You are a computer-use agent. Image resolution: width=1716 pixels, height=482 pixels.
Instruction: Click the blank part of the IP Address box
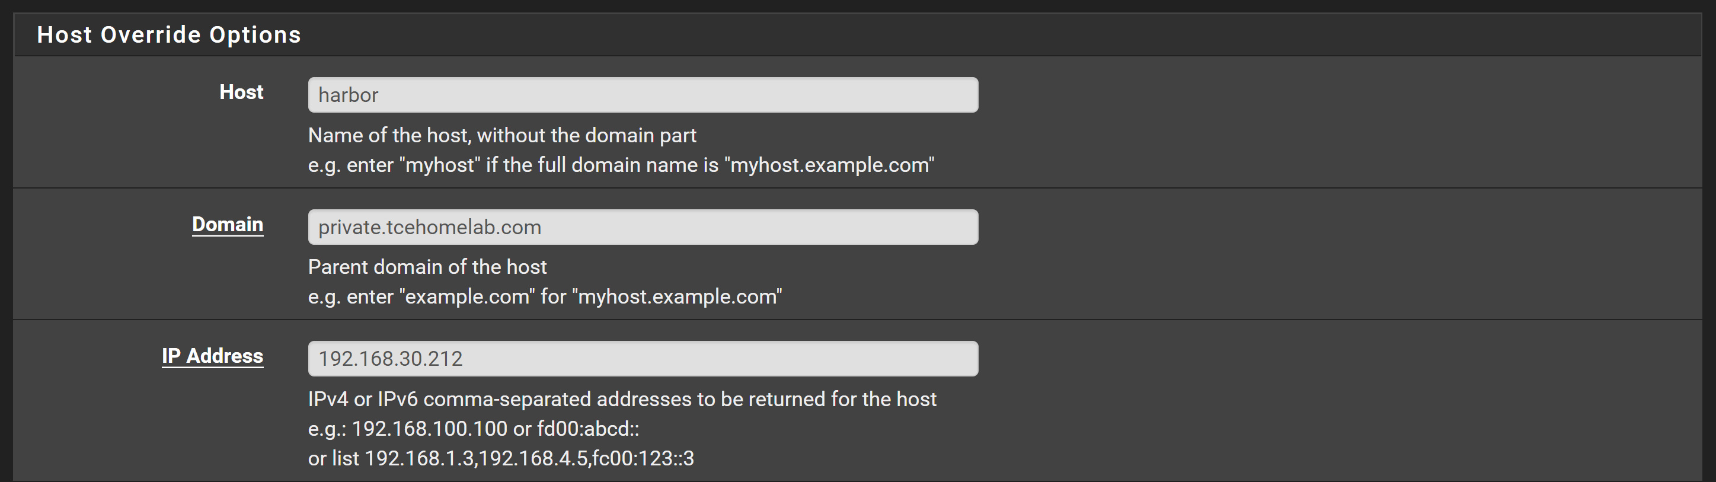720,359
